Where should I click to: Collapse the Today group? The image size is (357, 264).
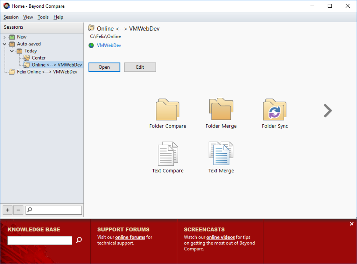(12, 51)
